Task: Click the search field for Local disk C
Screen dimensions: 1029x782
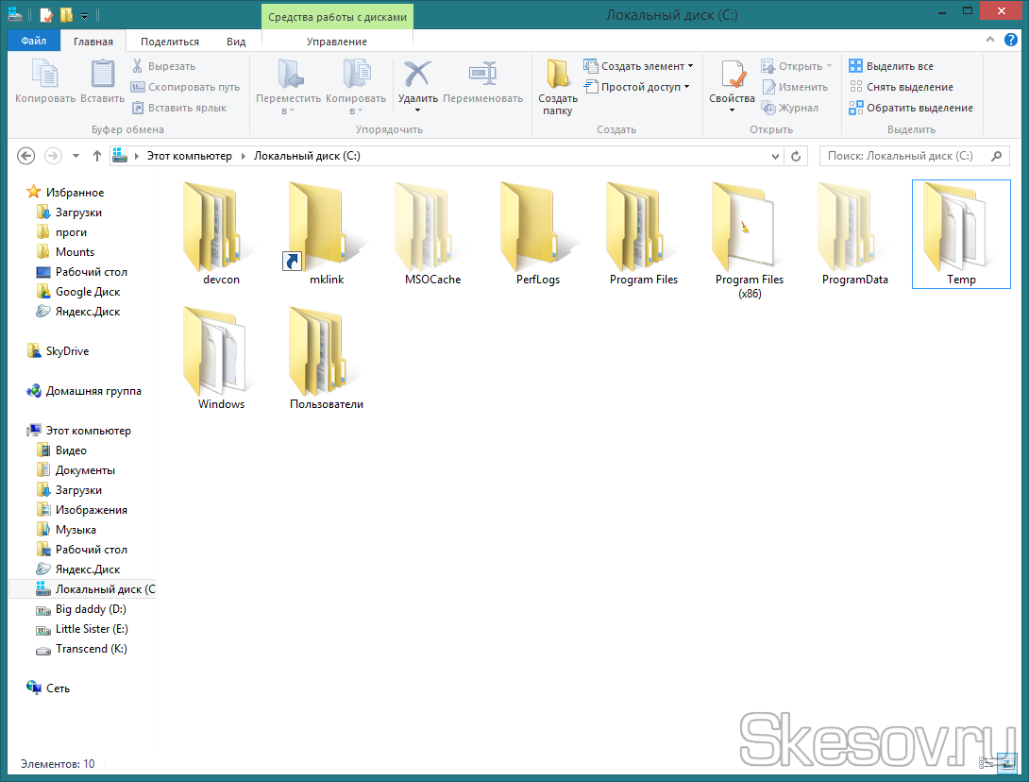Action: click(906, 156)
